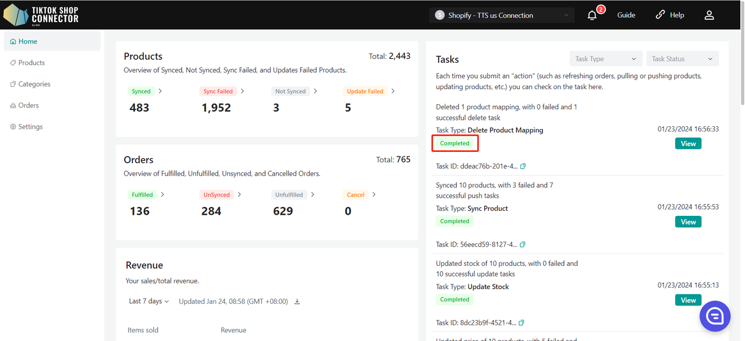Show Unfulfilled orders list
The height and width of the screenshot is (341, 745).
pos(289,195)
